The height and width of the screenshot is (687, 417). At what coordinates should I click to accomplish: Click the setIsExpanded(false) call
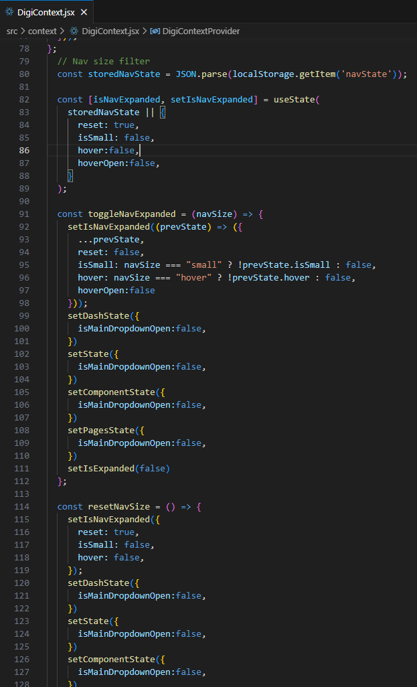coord(118,469)
